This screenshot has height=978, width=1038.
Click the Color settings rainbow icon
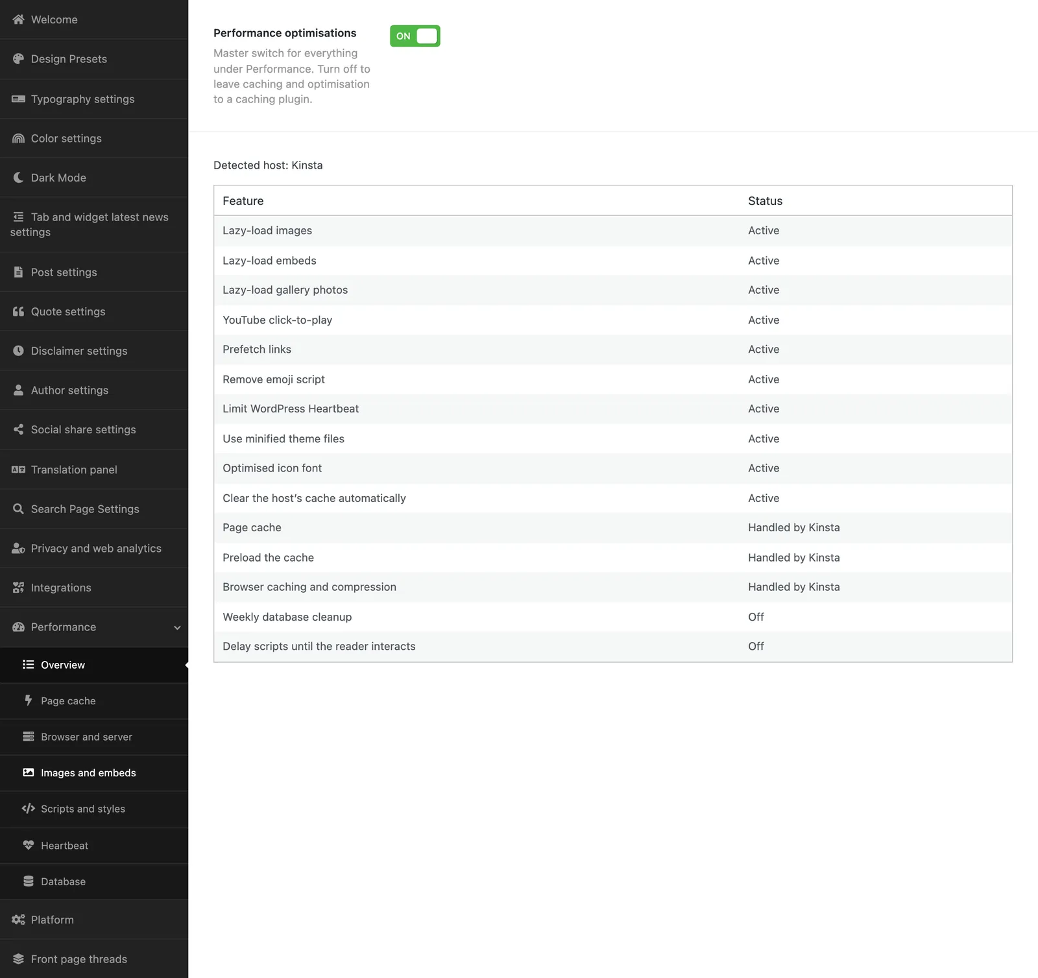pyautogui.click(x=18, y=138)
